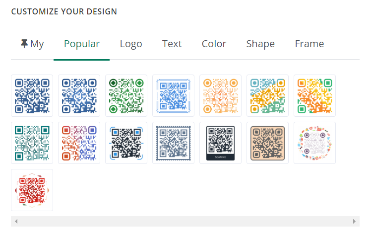The width and height of the screenshot is (371, 237).
Task: Choose the teal square-eye QR design
Action: (32, 143)
